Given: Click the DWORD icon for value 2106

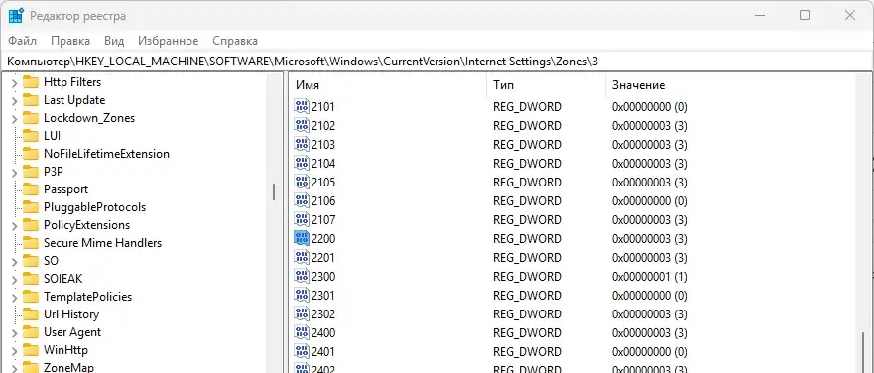Looking at the screenshot, I should click(301, 200).
